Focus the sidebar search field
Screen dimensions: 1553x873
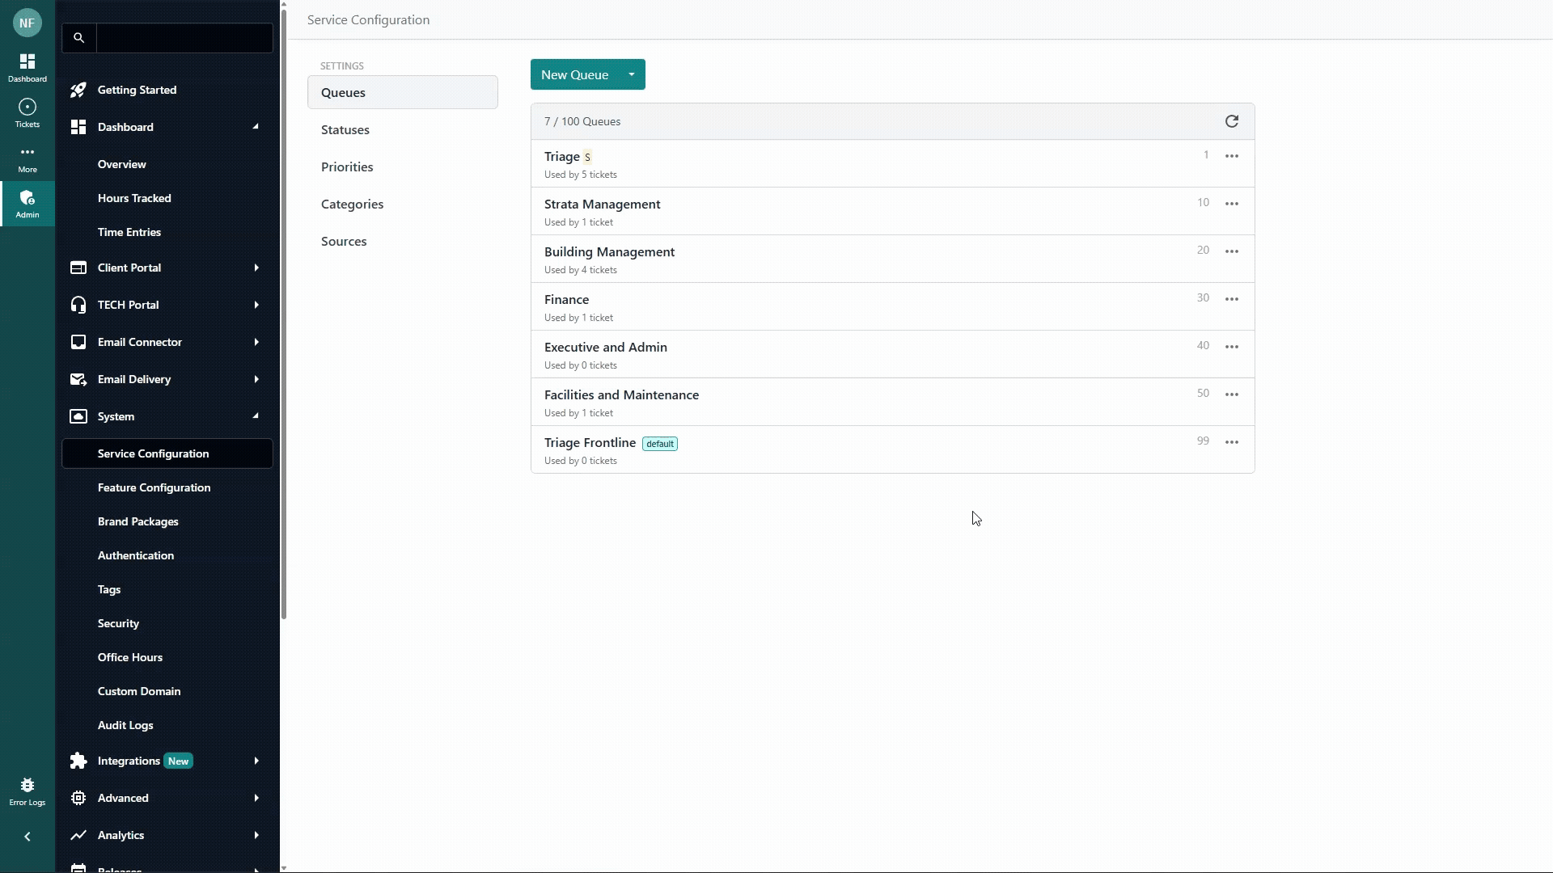(x=184, y=38)
